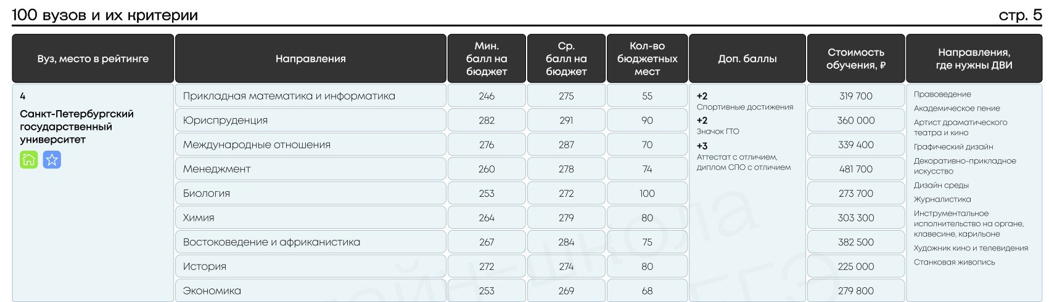Select the Прикладная математика и информатика row
This screenshot has width=1049, height=302.
[311, 96]
